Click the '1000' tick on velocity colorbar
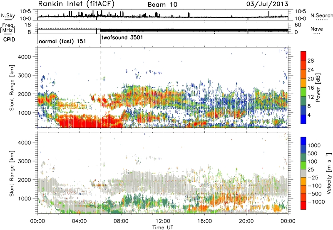This screenshot has height=230, width=333. click(x=314, y=145)
